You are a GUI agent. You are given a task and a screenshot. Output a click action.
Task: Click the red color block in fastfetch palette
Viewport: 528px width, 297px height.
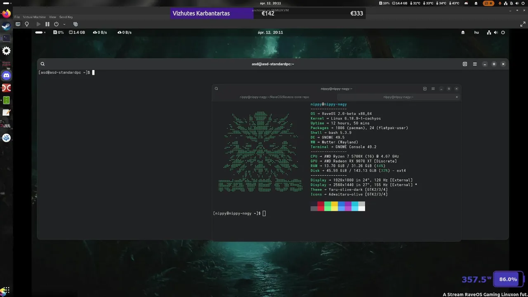point(321,206)
